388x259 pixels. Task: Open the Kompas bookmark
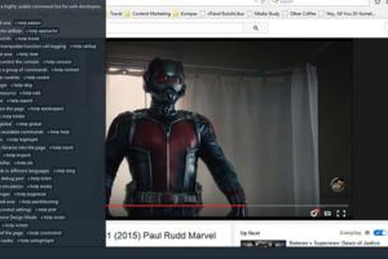click(x=186, y=13)
